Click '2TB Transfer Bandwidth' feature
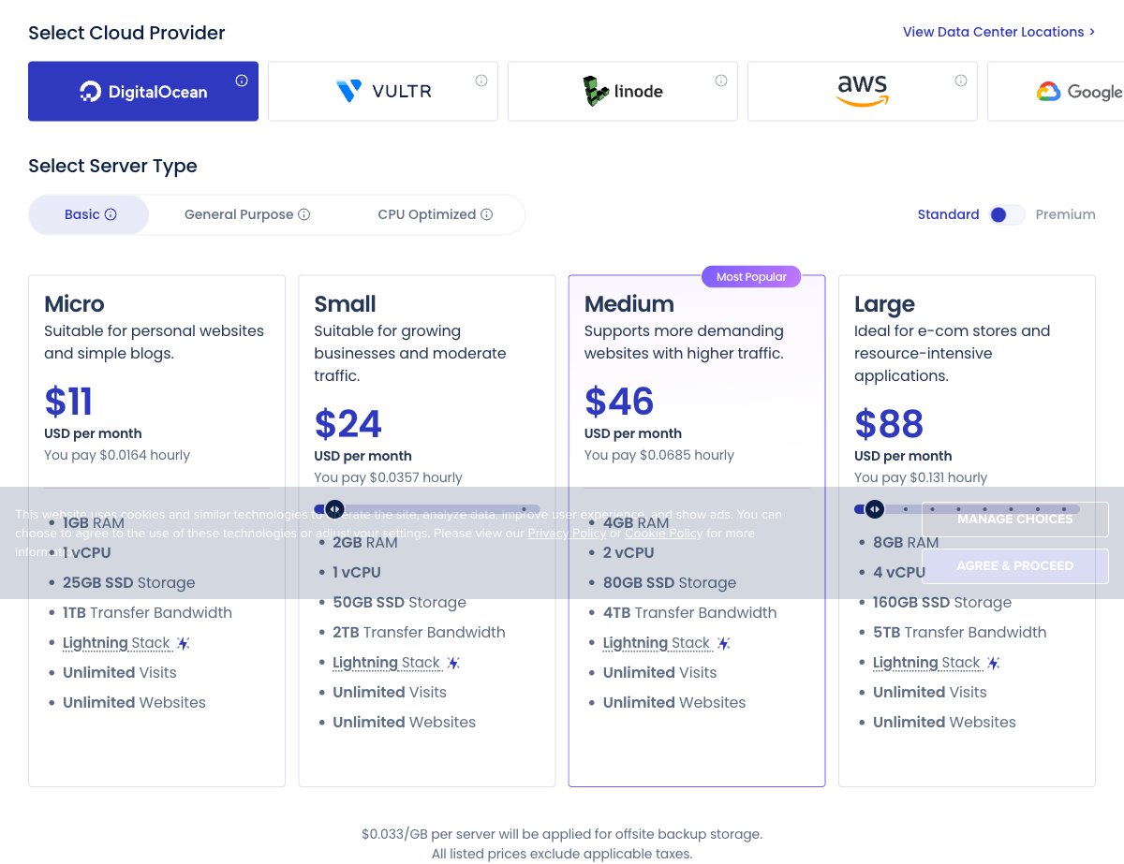1124x864 pixels. pos(419,632)
